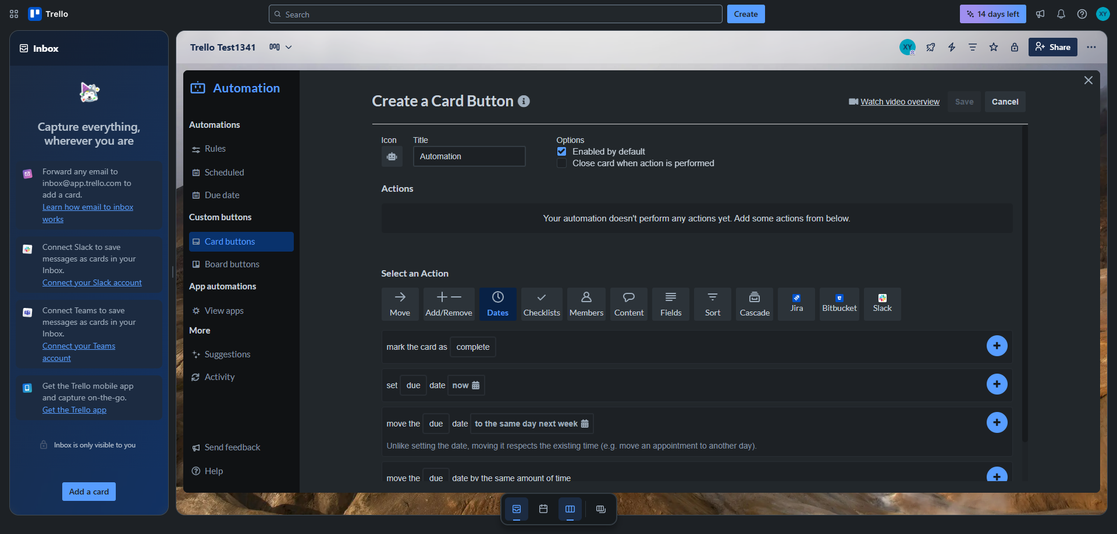Open the Power-Ups rocket icon

point(931,47)
